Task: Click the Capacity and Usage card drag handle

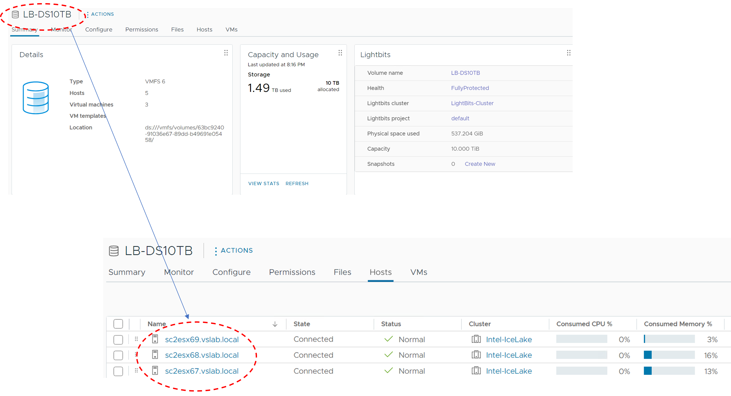Action: tap(340, 53)
